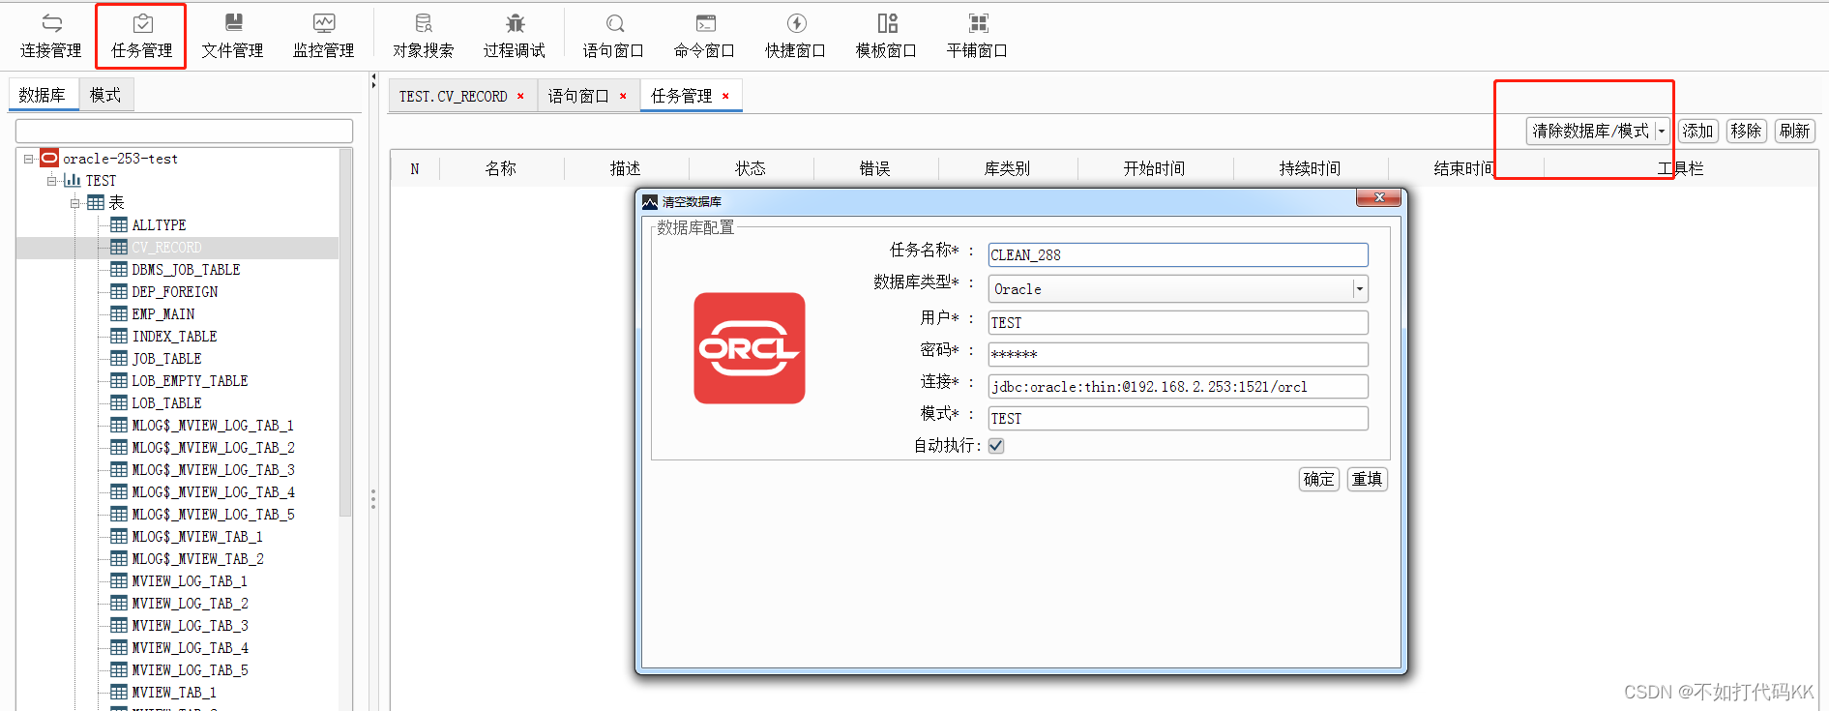
Task: Select the LOB_EMPTY_TABLE table
Action: pyautogui.click(x=190, y=380)
